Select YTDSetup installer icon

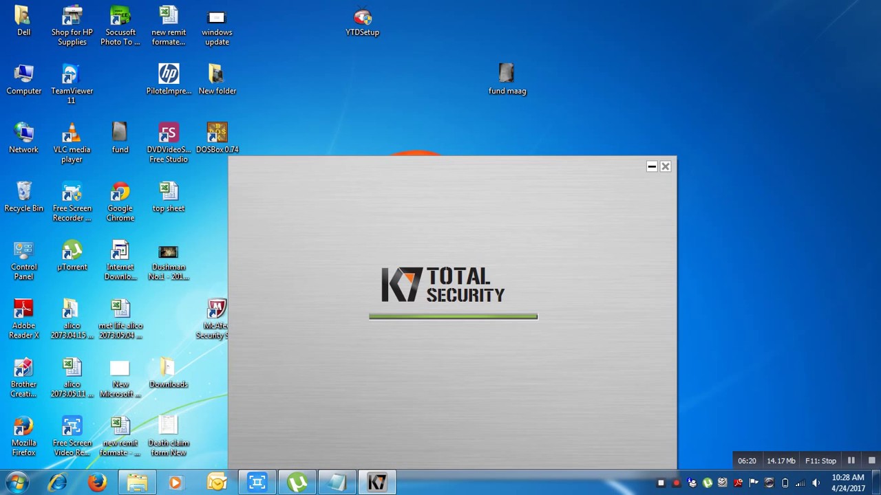[362, 21]
